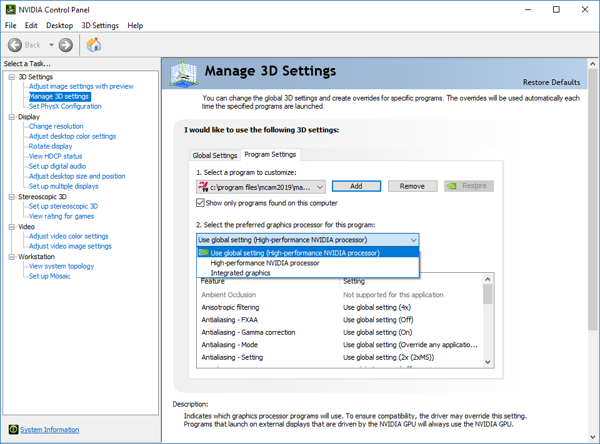Screen dimensions: 600x444
Task: Collapse the 3D Settings tree node
Action: pos(12,77)
